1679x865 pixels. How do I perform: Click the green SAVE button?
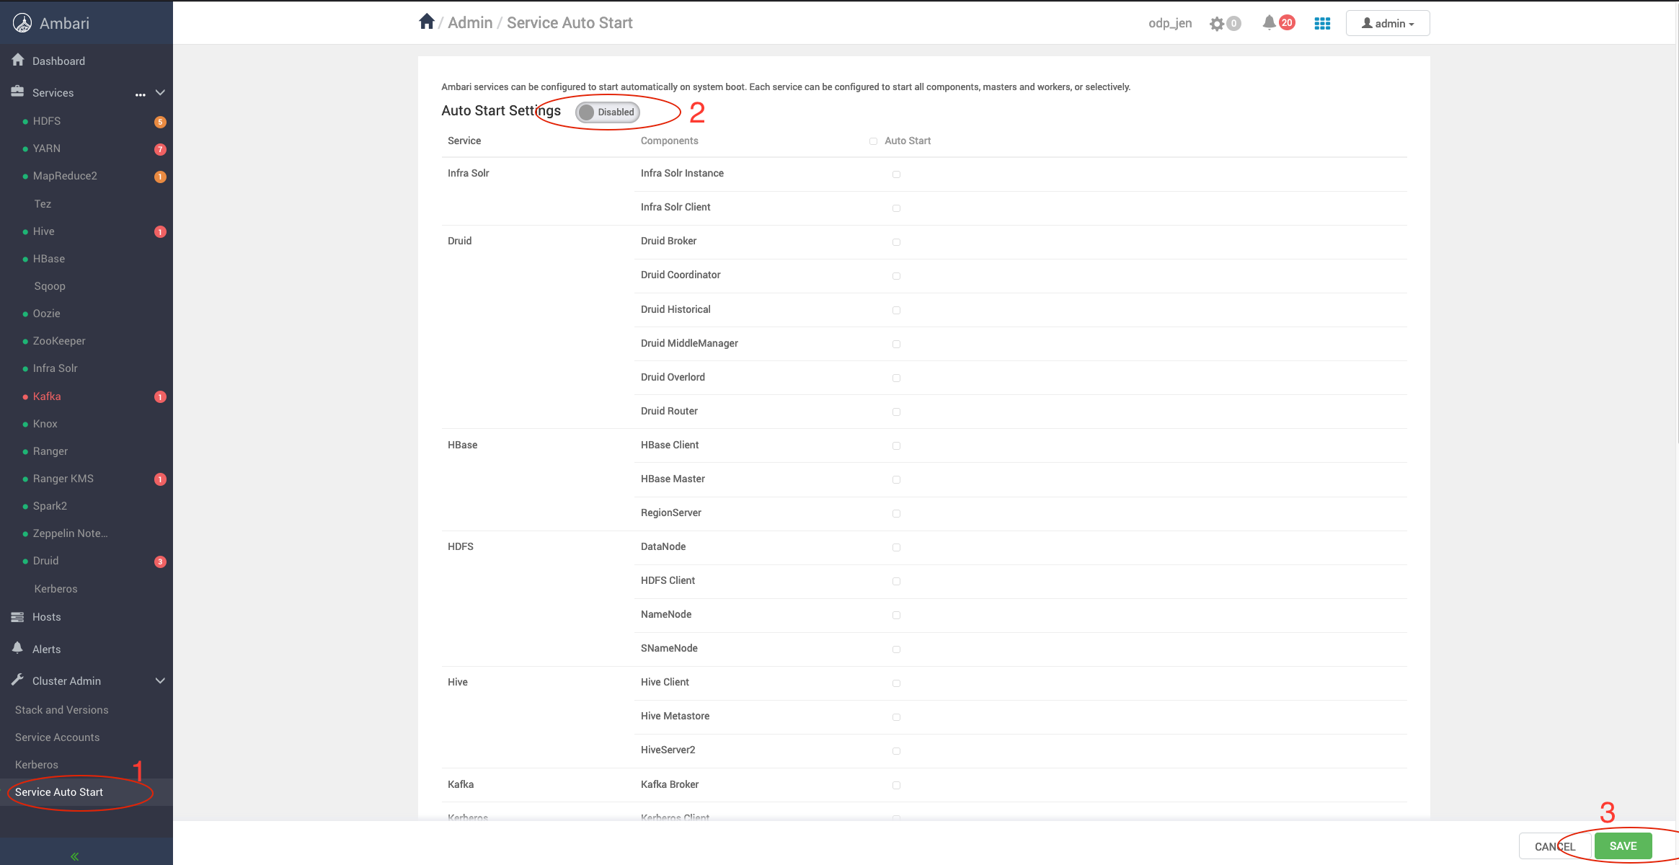[1623, 846]
